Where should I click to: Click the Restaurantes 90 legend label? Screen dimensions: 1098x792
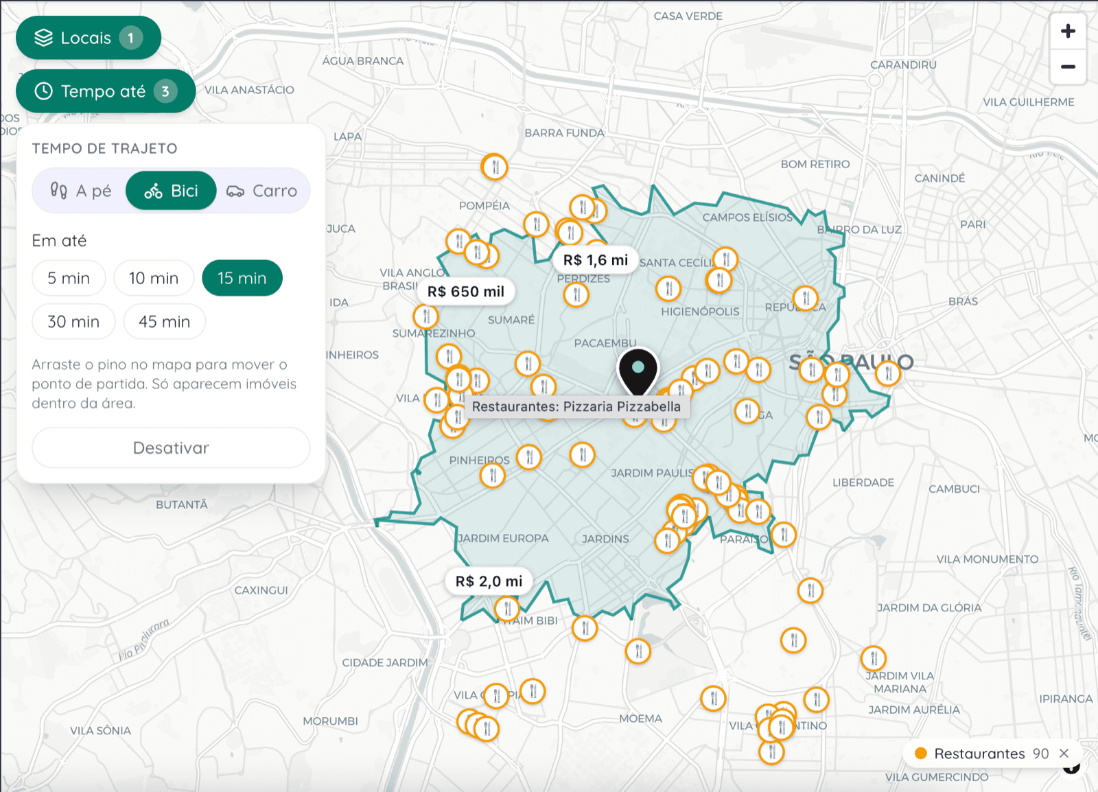992,754
